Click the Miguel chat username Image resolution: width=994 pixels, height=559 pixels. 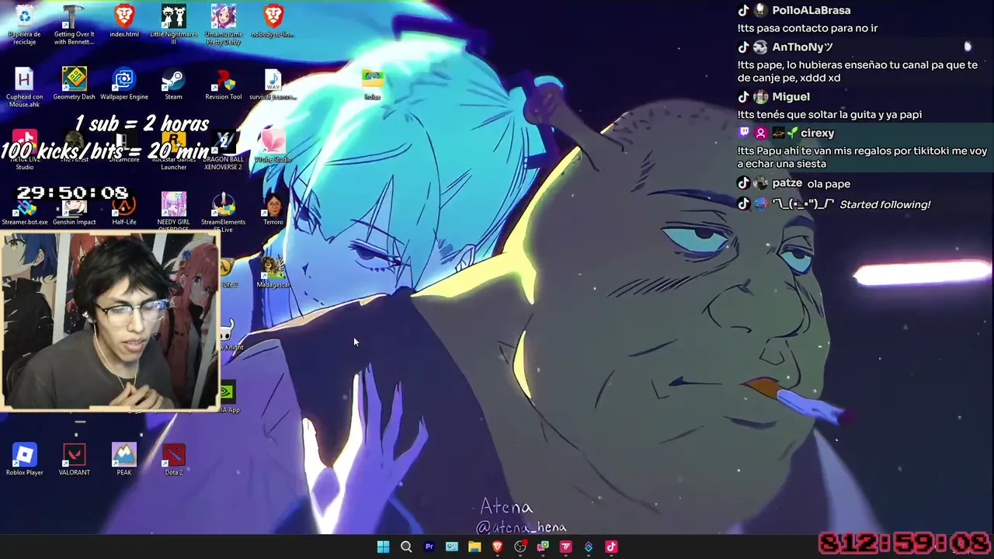tap(791, 96)
